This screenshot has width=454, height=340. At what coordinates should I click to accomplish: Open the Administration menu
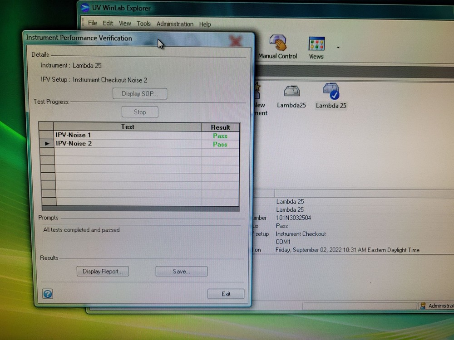175,24
